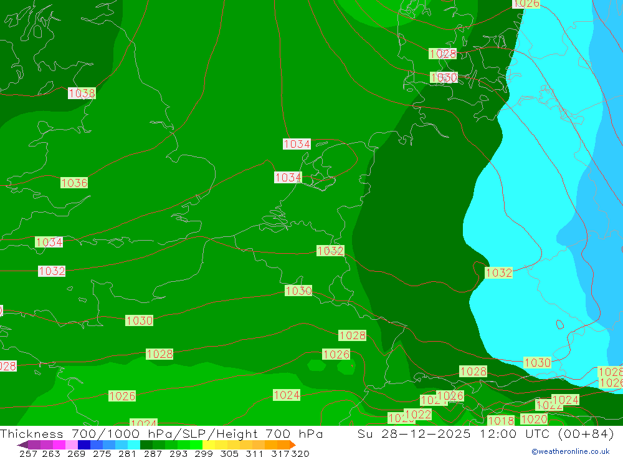Pick the bright lime green legend swatch
Viewport: 623px width, 457px height.
(x=196, y=445)
